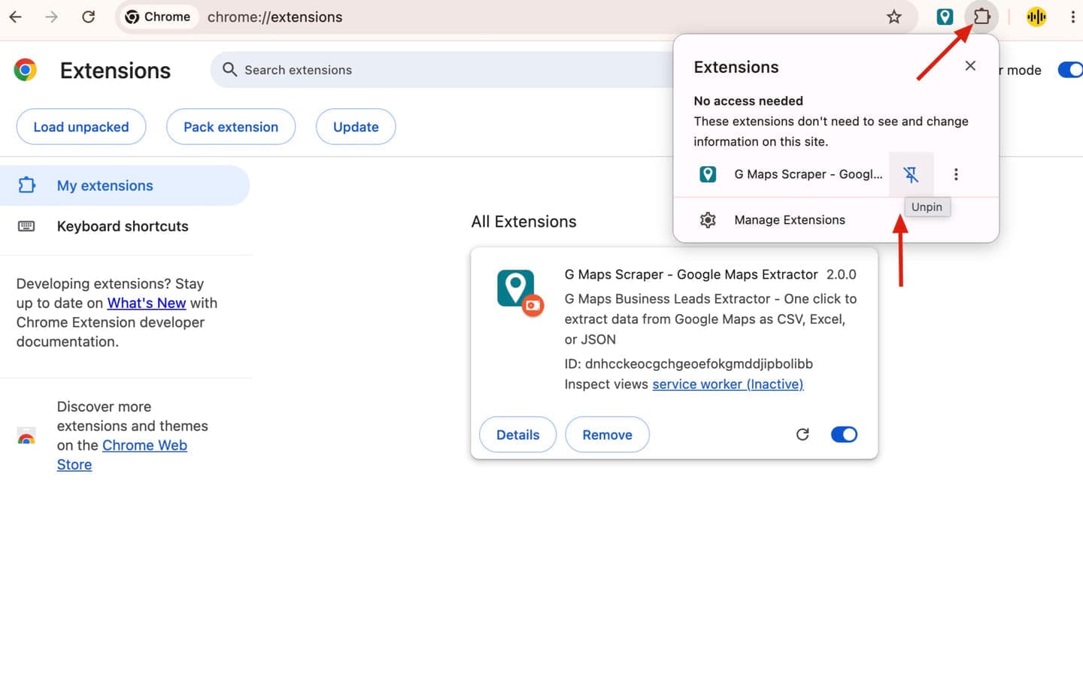Click the G Maps Scraper - Google Maps Extractor title
The image size is (1083, 691).
coord(691,274)
